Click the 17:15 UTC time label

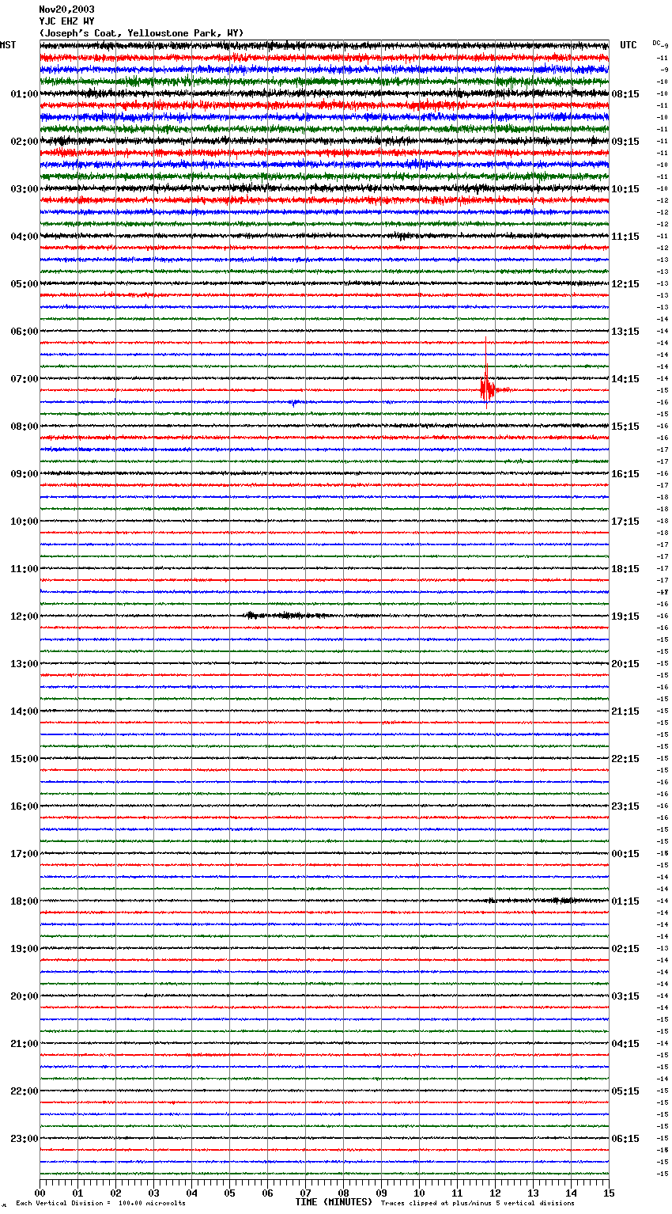[x=625, y=522]
